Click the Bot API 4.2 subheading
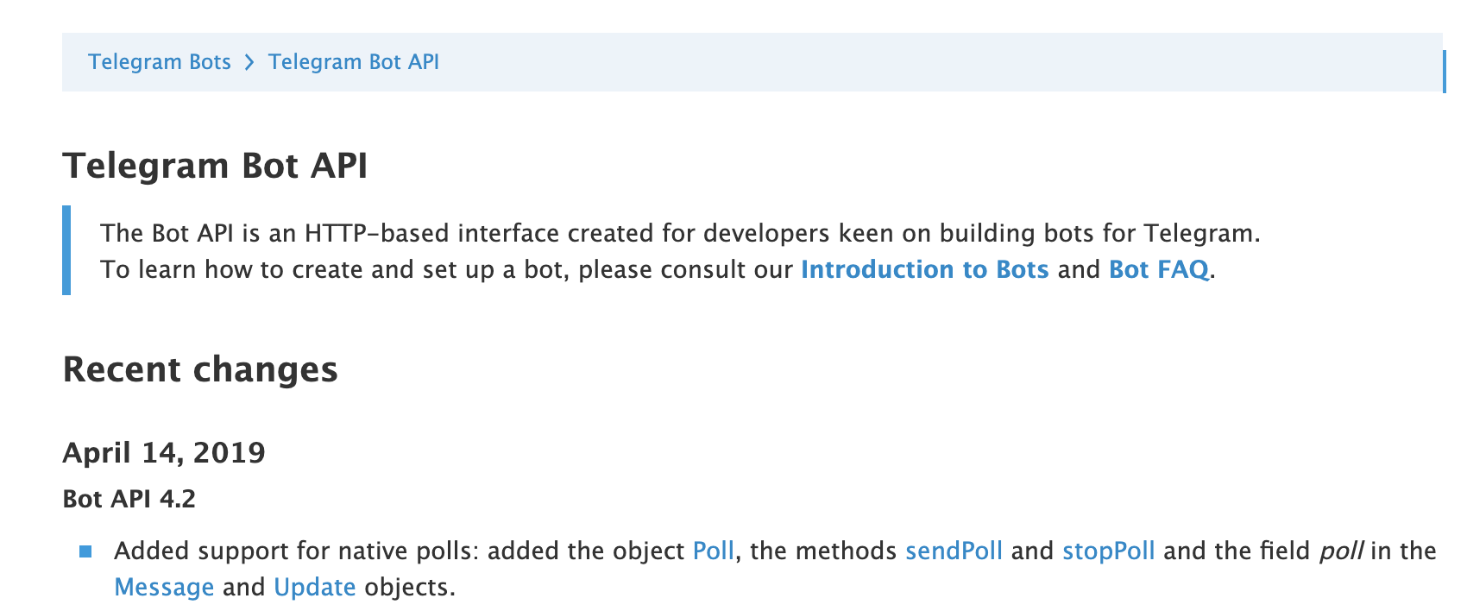This screenshot has width=1467, height=611. 129,499
